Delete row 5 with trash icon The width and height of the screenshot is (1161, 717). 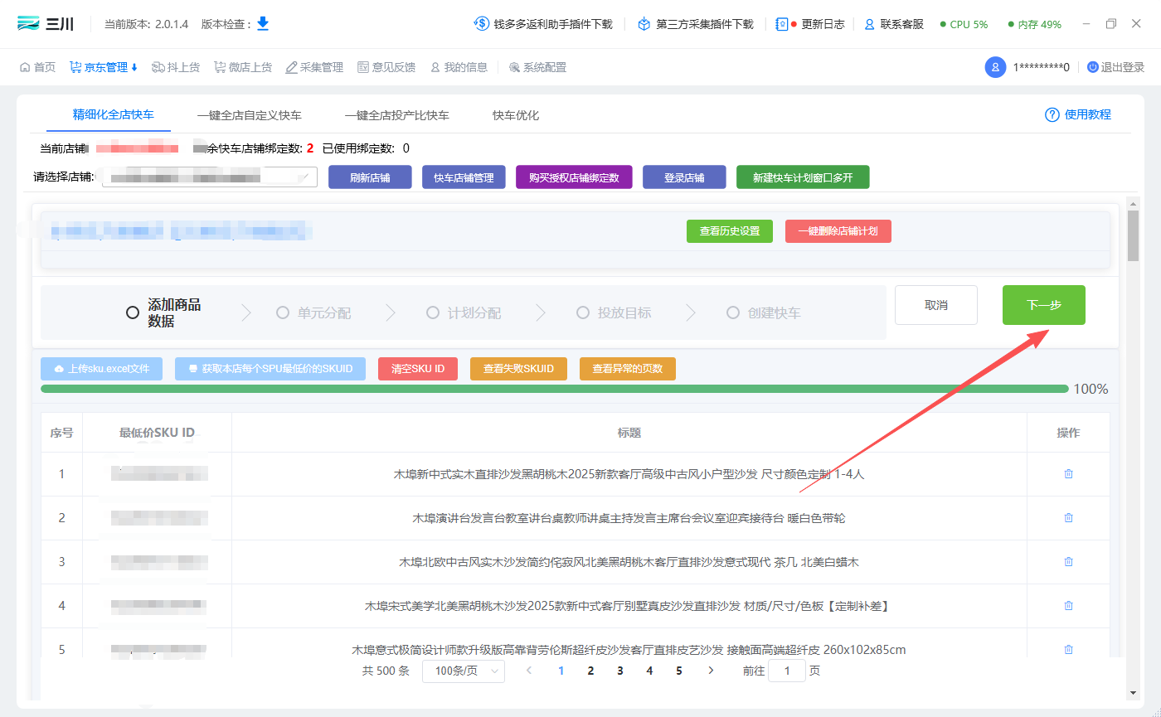pos(1068,650)
